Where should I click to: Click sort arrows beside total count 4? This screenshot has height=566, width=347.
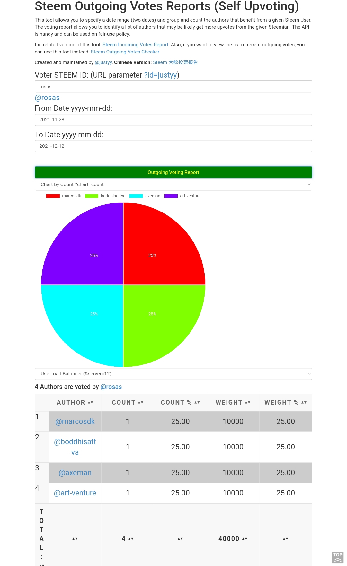(x=131, y=539)
